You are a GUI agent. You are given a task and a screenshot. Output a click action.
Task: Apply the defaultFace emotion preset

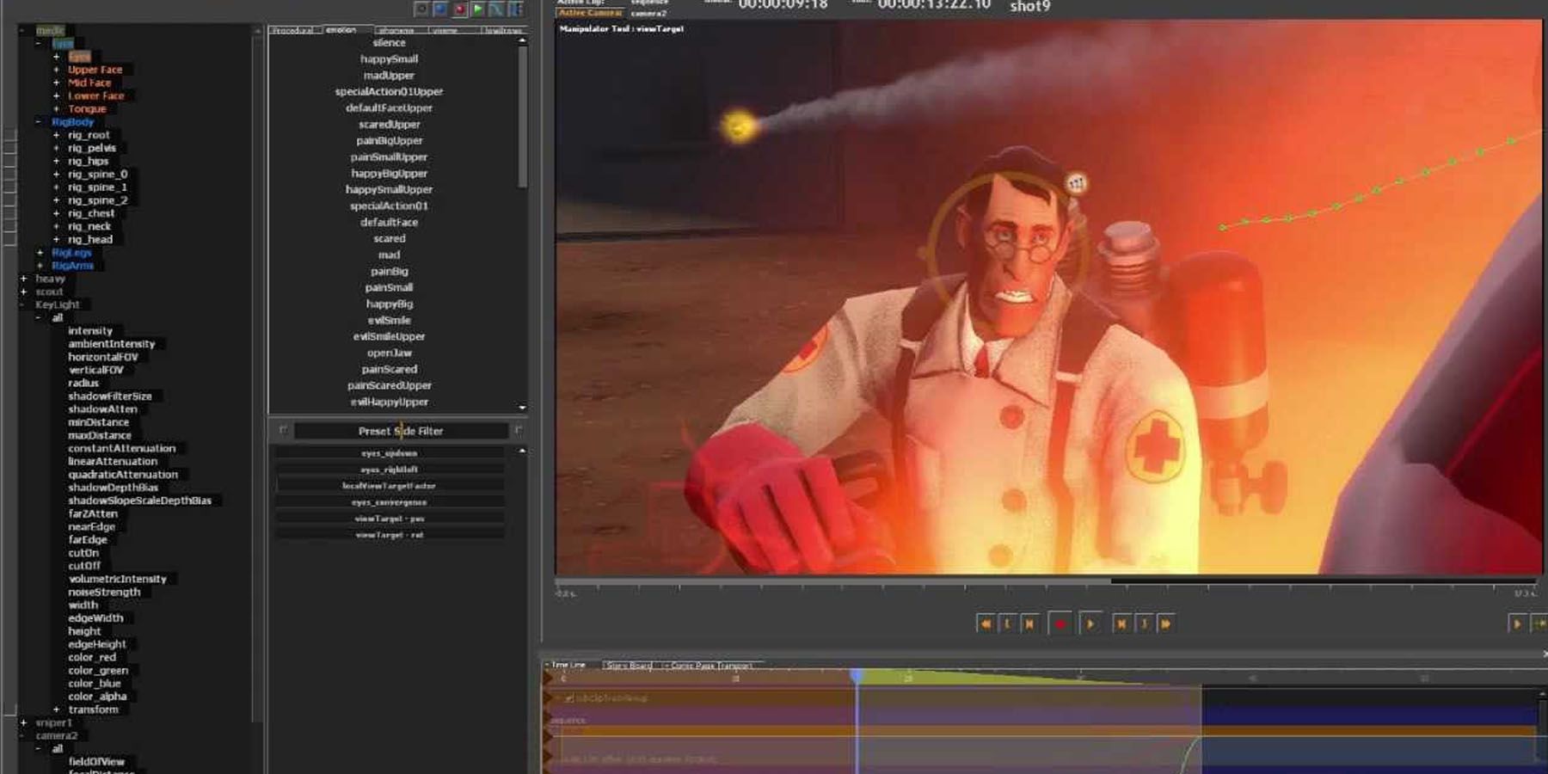pos(390,223)
